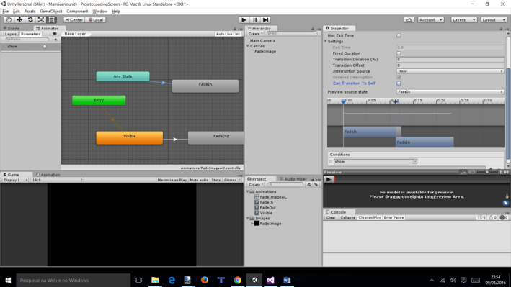Open Chrome from taskbar
Image resolution: width=511 pixels, height=287 pixels.
(238, 281)
